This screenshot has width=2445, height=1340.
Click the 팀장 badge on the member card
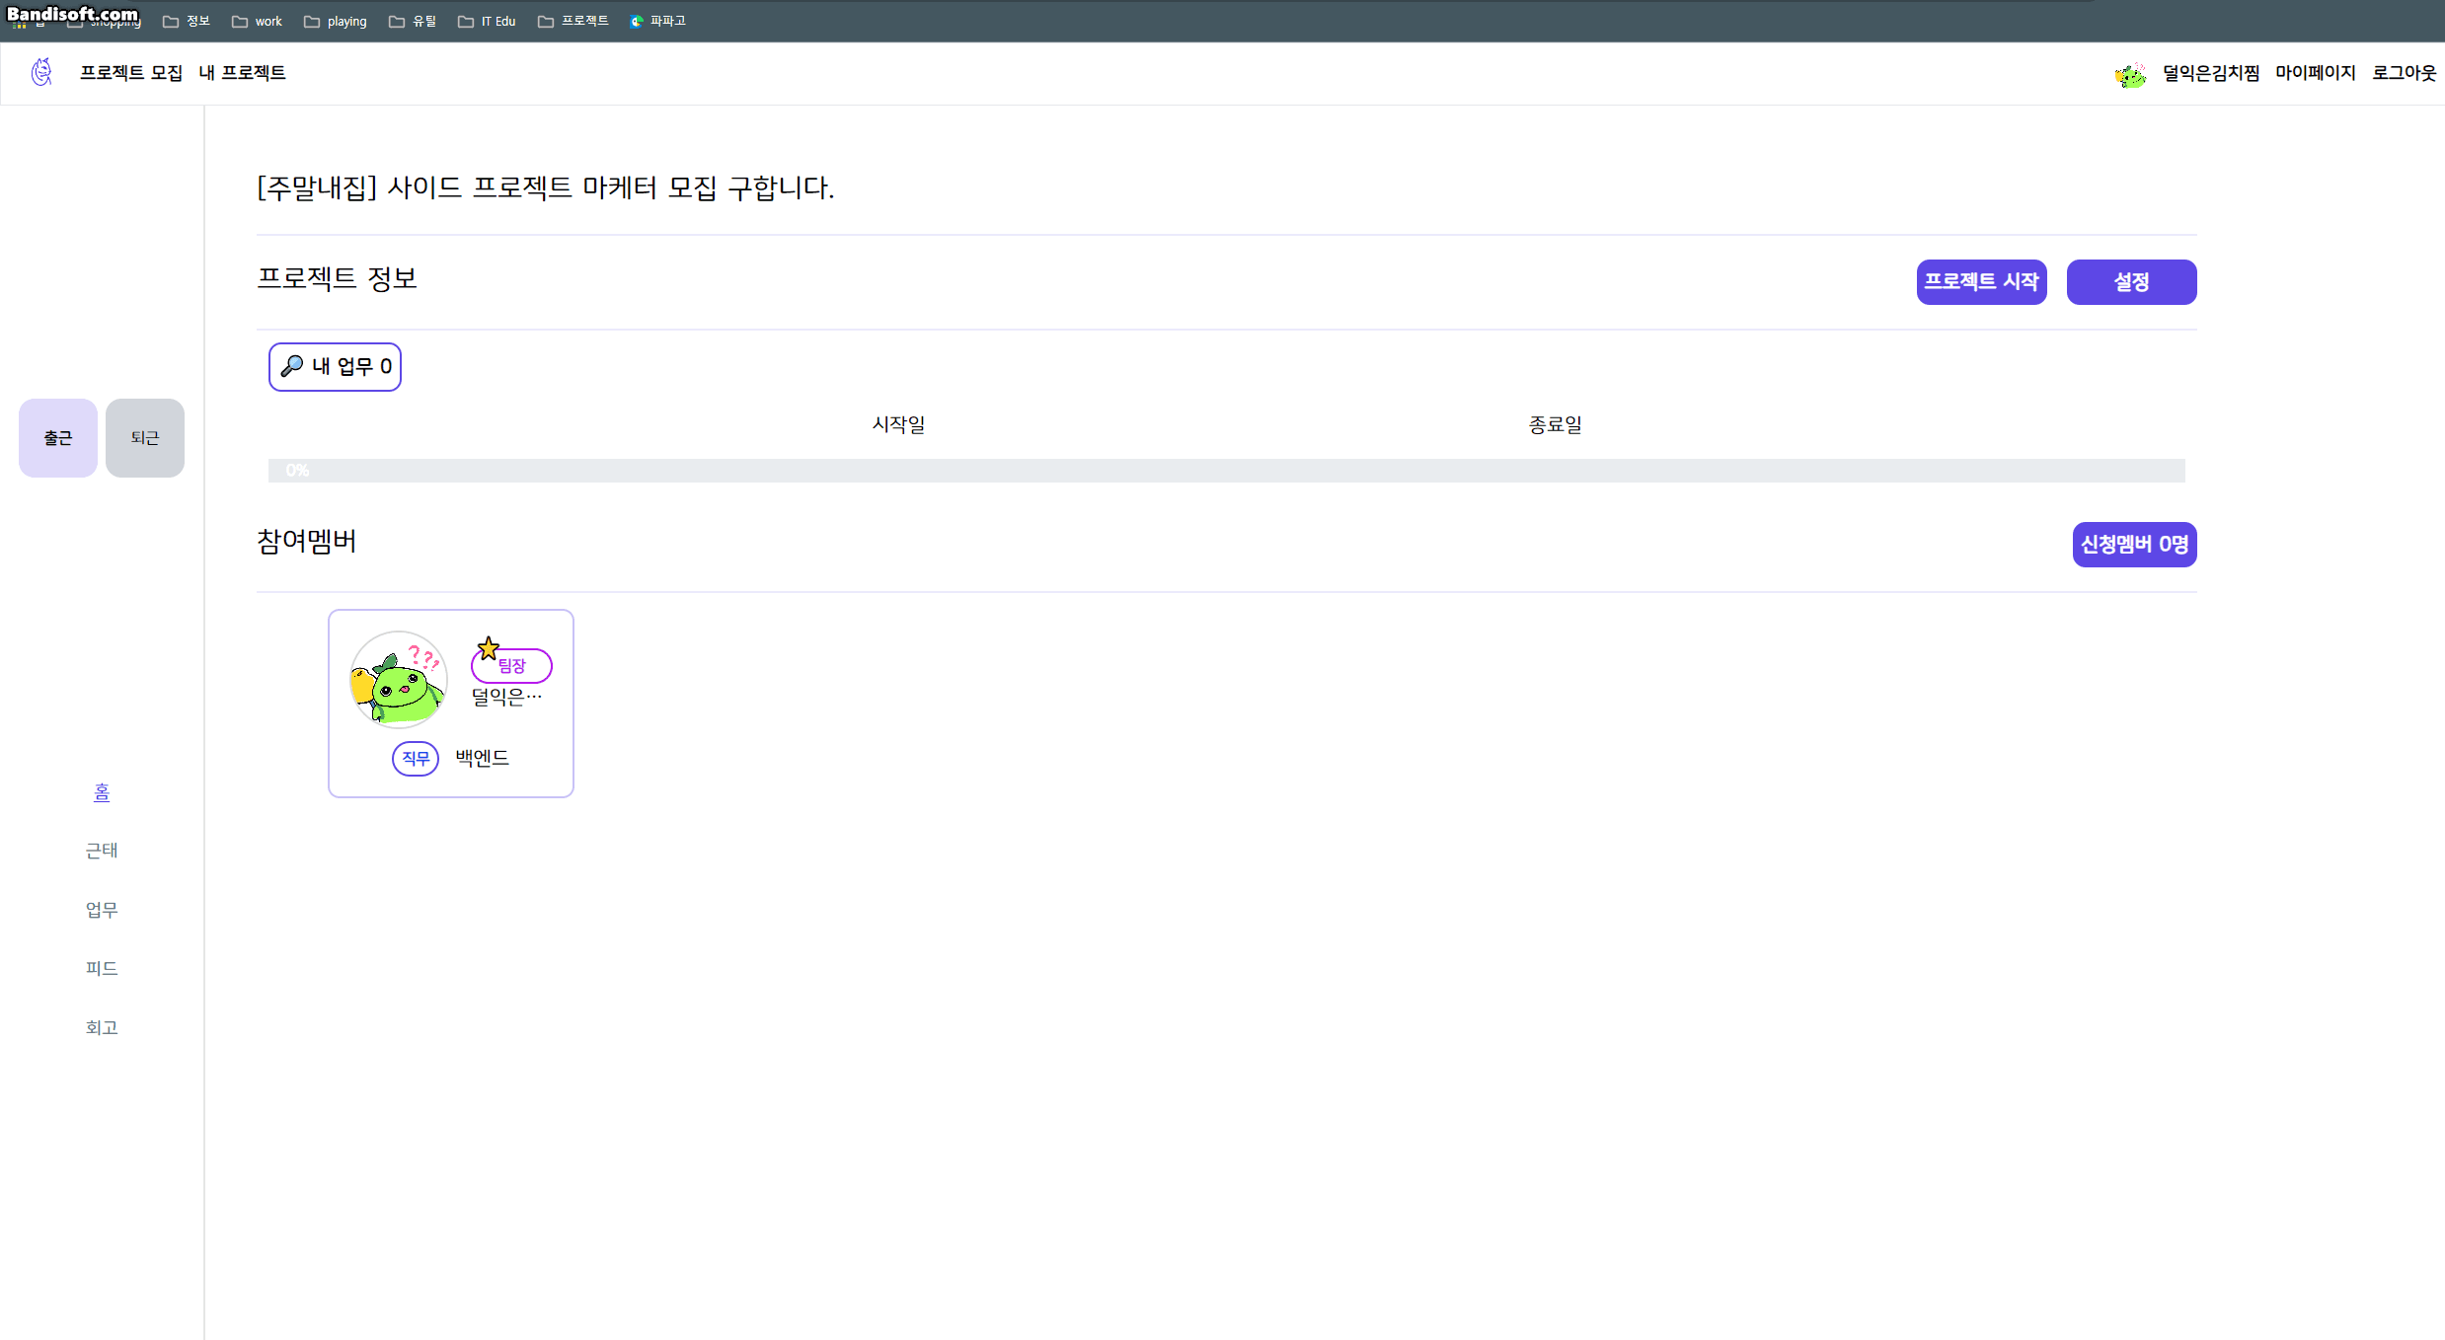point(513,666)
